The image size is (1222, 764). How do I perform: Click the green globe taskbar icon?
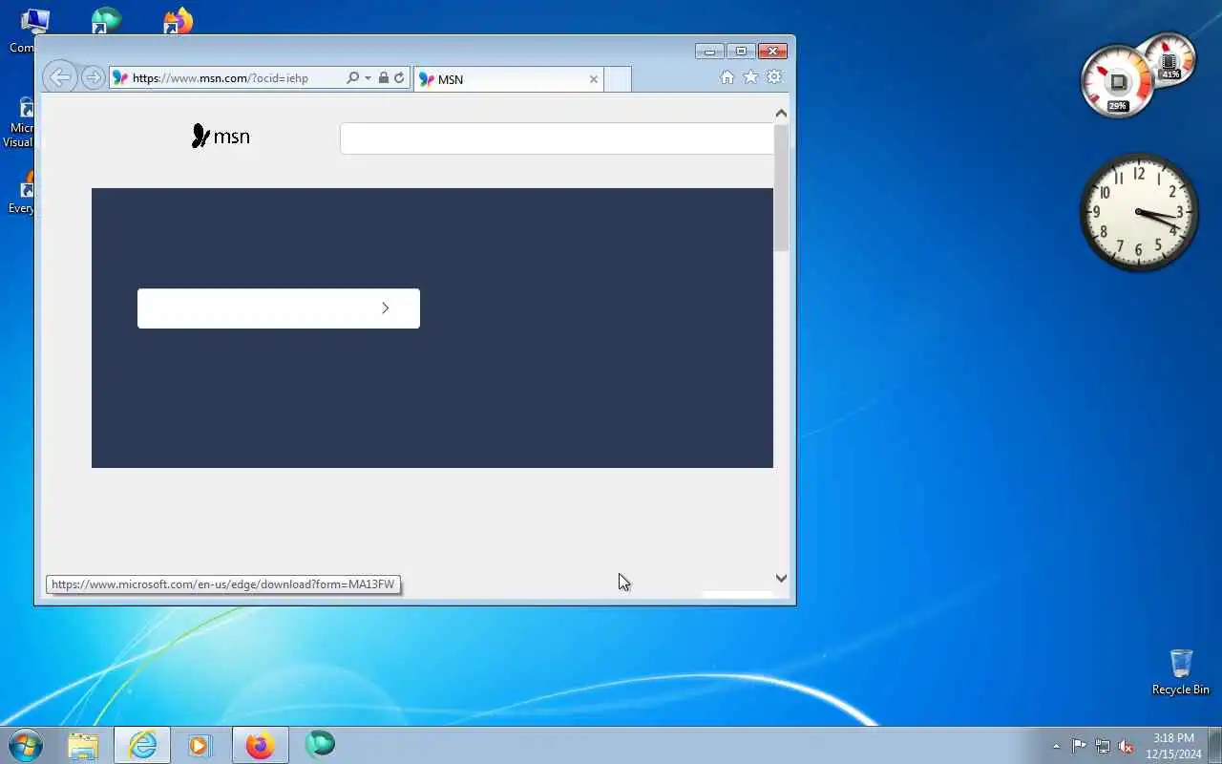(x=319, y=744)
